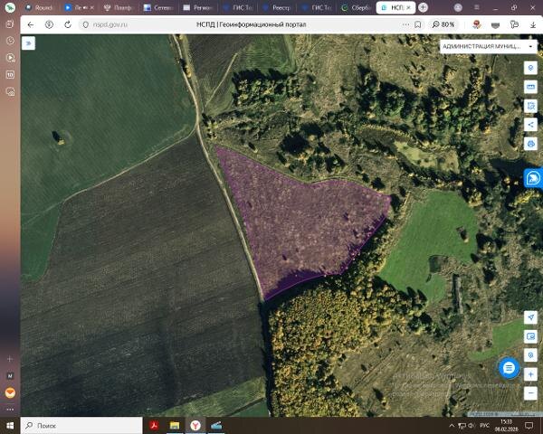This screenshot has width=543, height=434.
Task: Open Adobe Acrobat from the taskbar
Action: pos(154,425)
